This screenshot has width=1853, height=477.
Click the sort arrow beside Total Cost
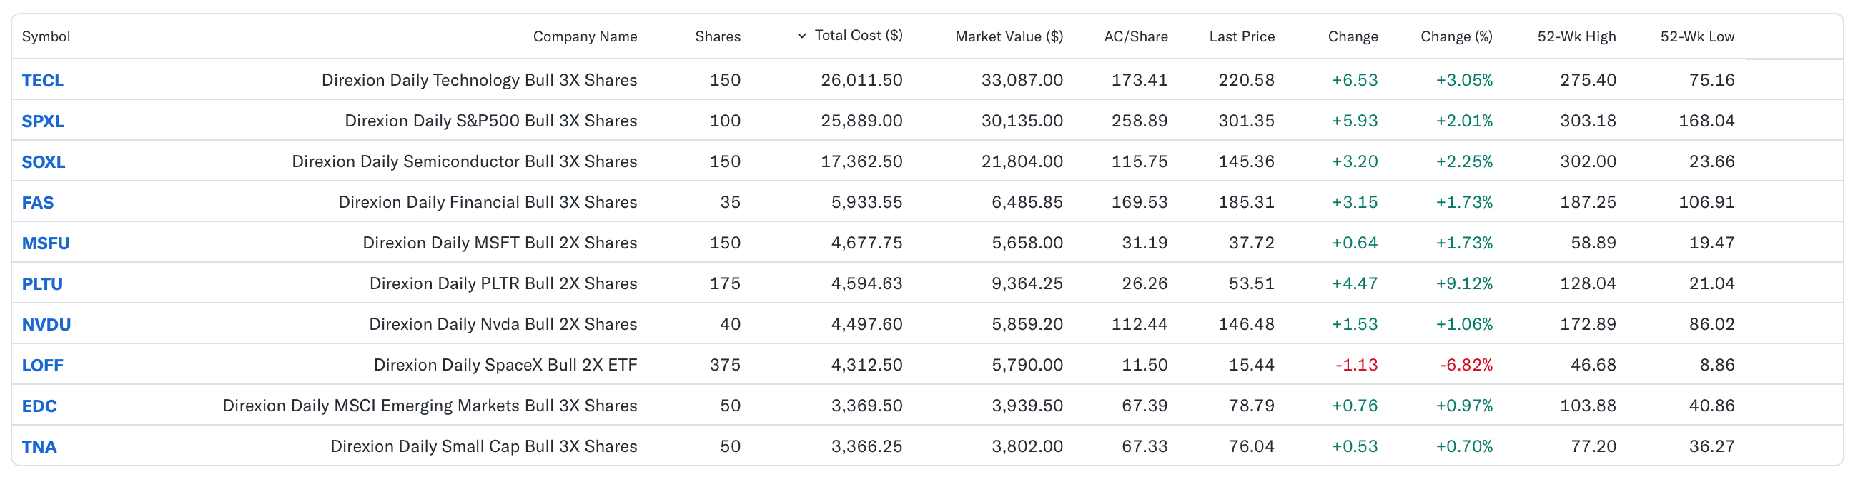801,36
